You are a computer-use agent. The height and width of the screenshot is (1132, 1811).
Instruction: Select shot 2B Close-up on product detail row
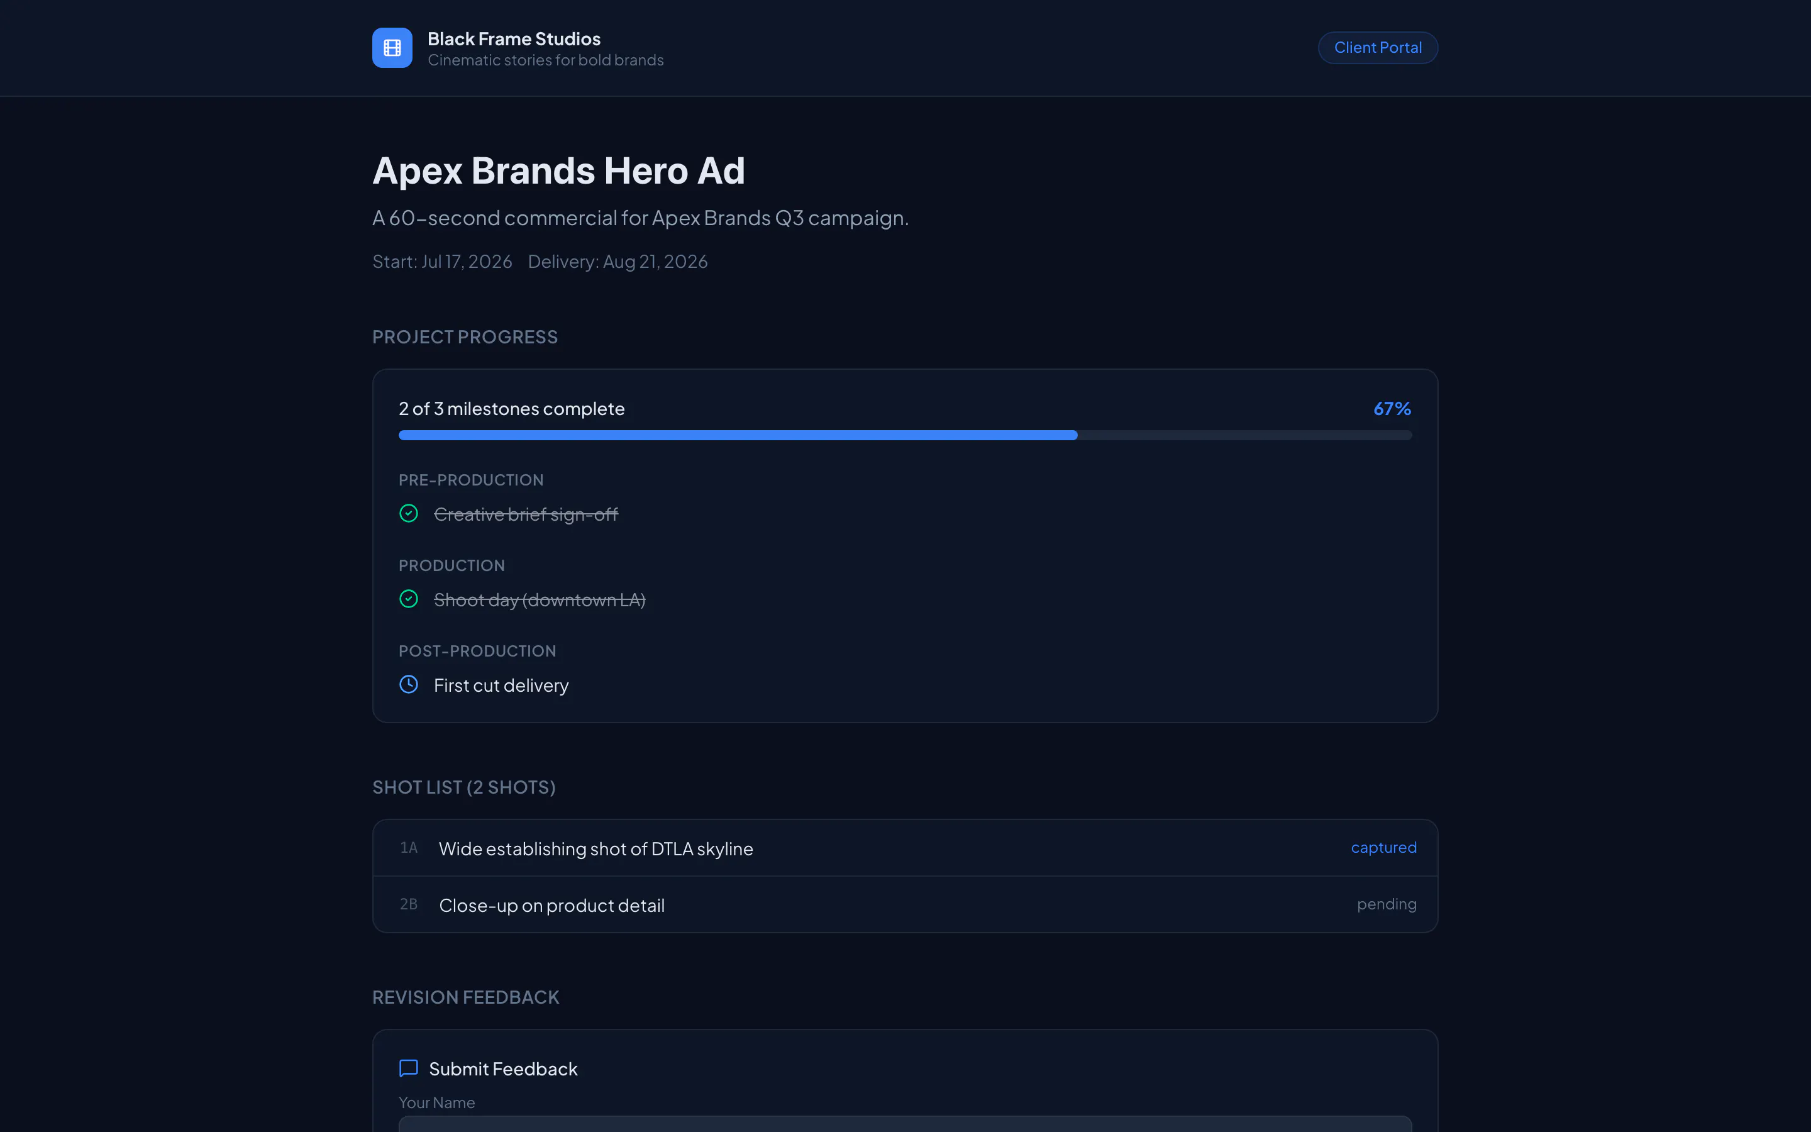pos(906,904)
